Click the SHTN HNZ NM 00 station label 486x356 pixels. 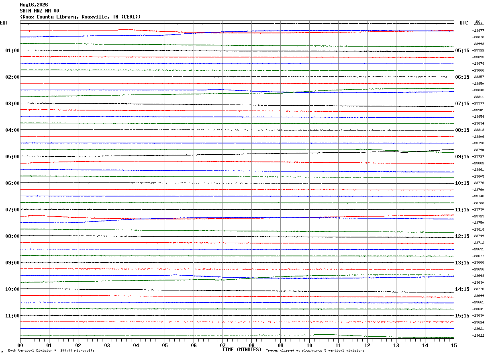click(x=39, y=11)
